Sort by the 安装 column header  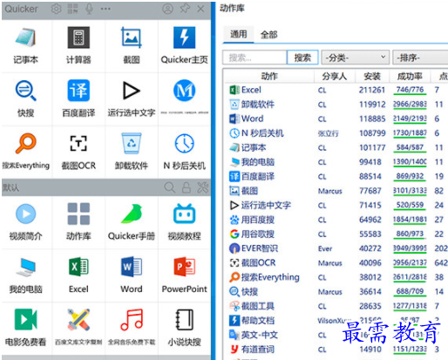pos(372,77)
